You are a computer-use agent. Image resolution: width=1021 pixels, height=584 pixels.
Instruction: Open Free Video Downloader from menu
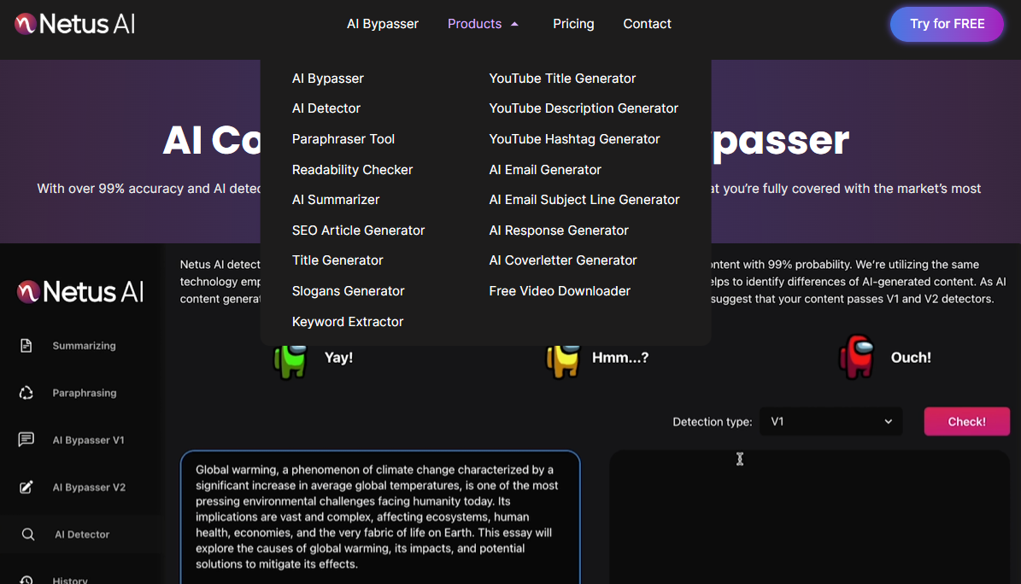(x=560, y=291)
